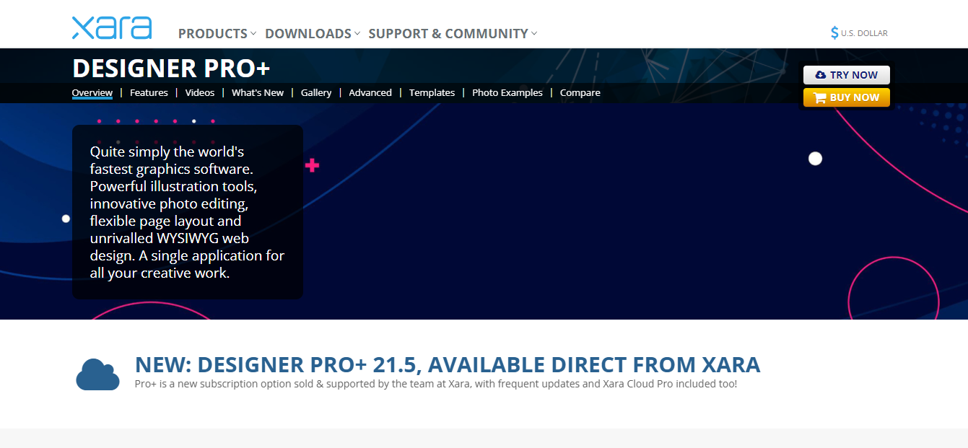Image resolution: width=968 pixels, height=448 pixels.
Task: Open the Videos tab
Action: pos(200,92)
